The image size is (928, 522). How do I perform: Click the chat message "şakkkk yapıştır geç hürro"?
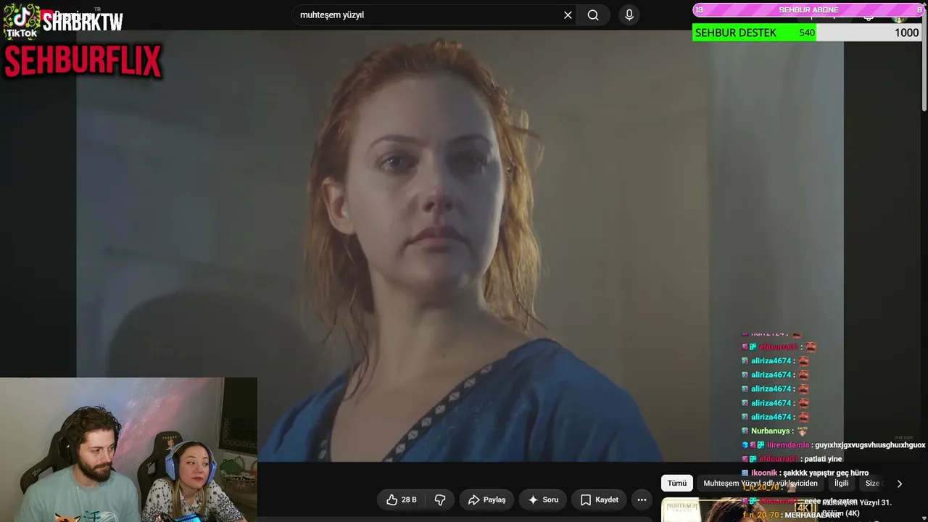[x=826, y=473]
